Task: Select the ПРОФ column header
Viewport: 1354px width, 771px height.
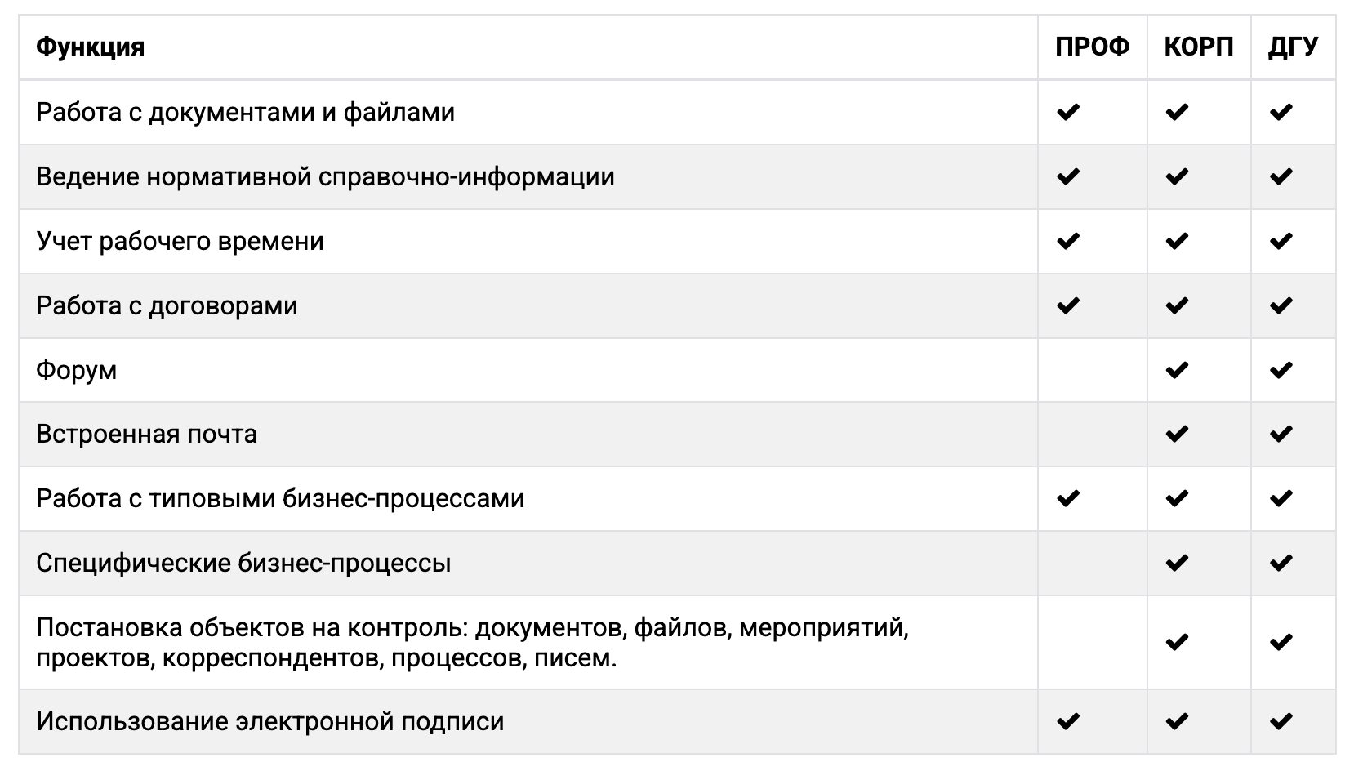Action: 1092,47
